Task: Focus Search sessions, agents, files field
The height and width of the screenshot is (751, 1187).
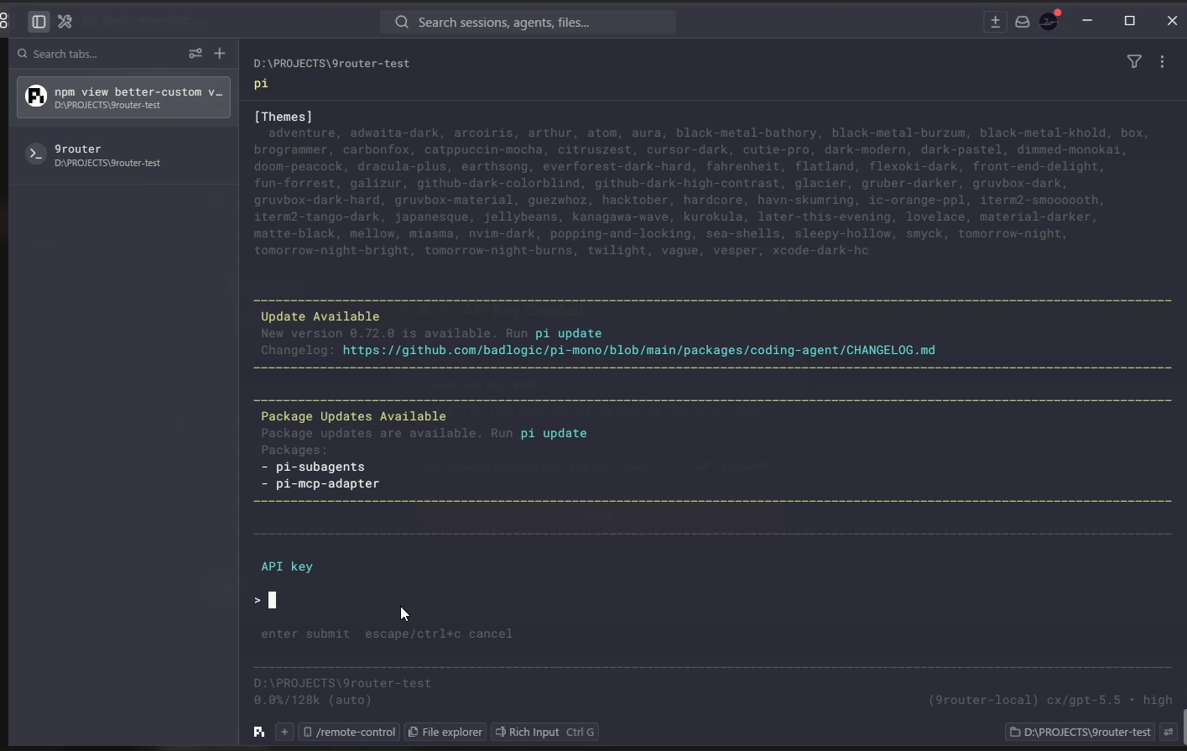Action: pos(528,22)
